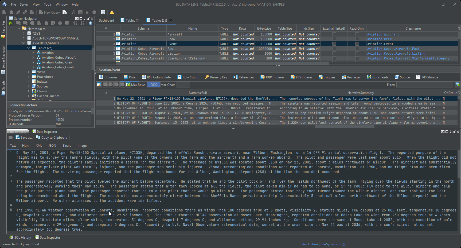Close the Server Navigator panel
Viewport: 461px width, 248px height.
(92, 18)
